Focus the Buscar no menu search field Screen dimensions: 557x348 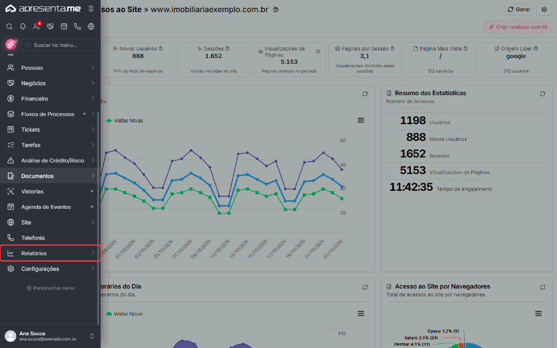point(60,45)
